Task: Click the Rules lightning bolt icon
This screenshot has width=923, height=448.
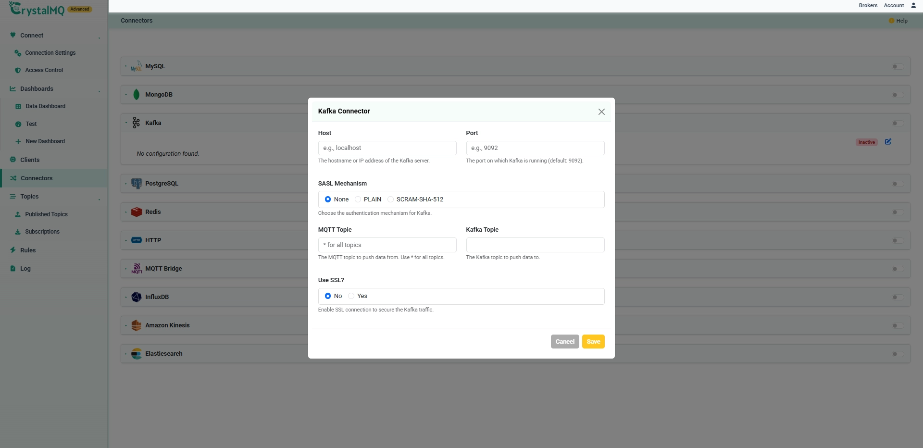Action: (13, 250)
